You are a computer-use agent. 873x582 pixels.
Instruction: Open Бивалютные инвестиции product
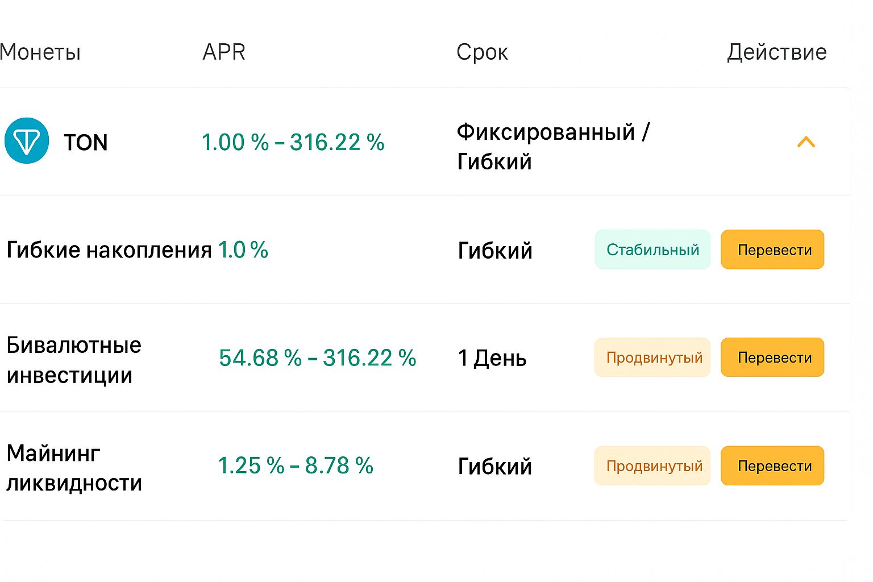[x=74, y=360]
